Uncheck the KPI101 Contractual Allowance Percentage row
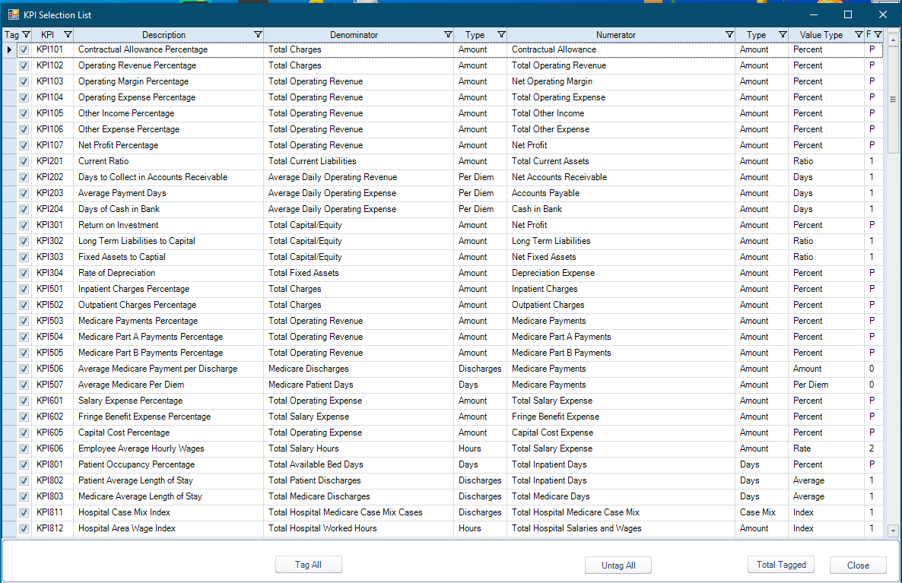This screenshot has height=583, width=902. point(24,49)
